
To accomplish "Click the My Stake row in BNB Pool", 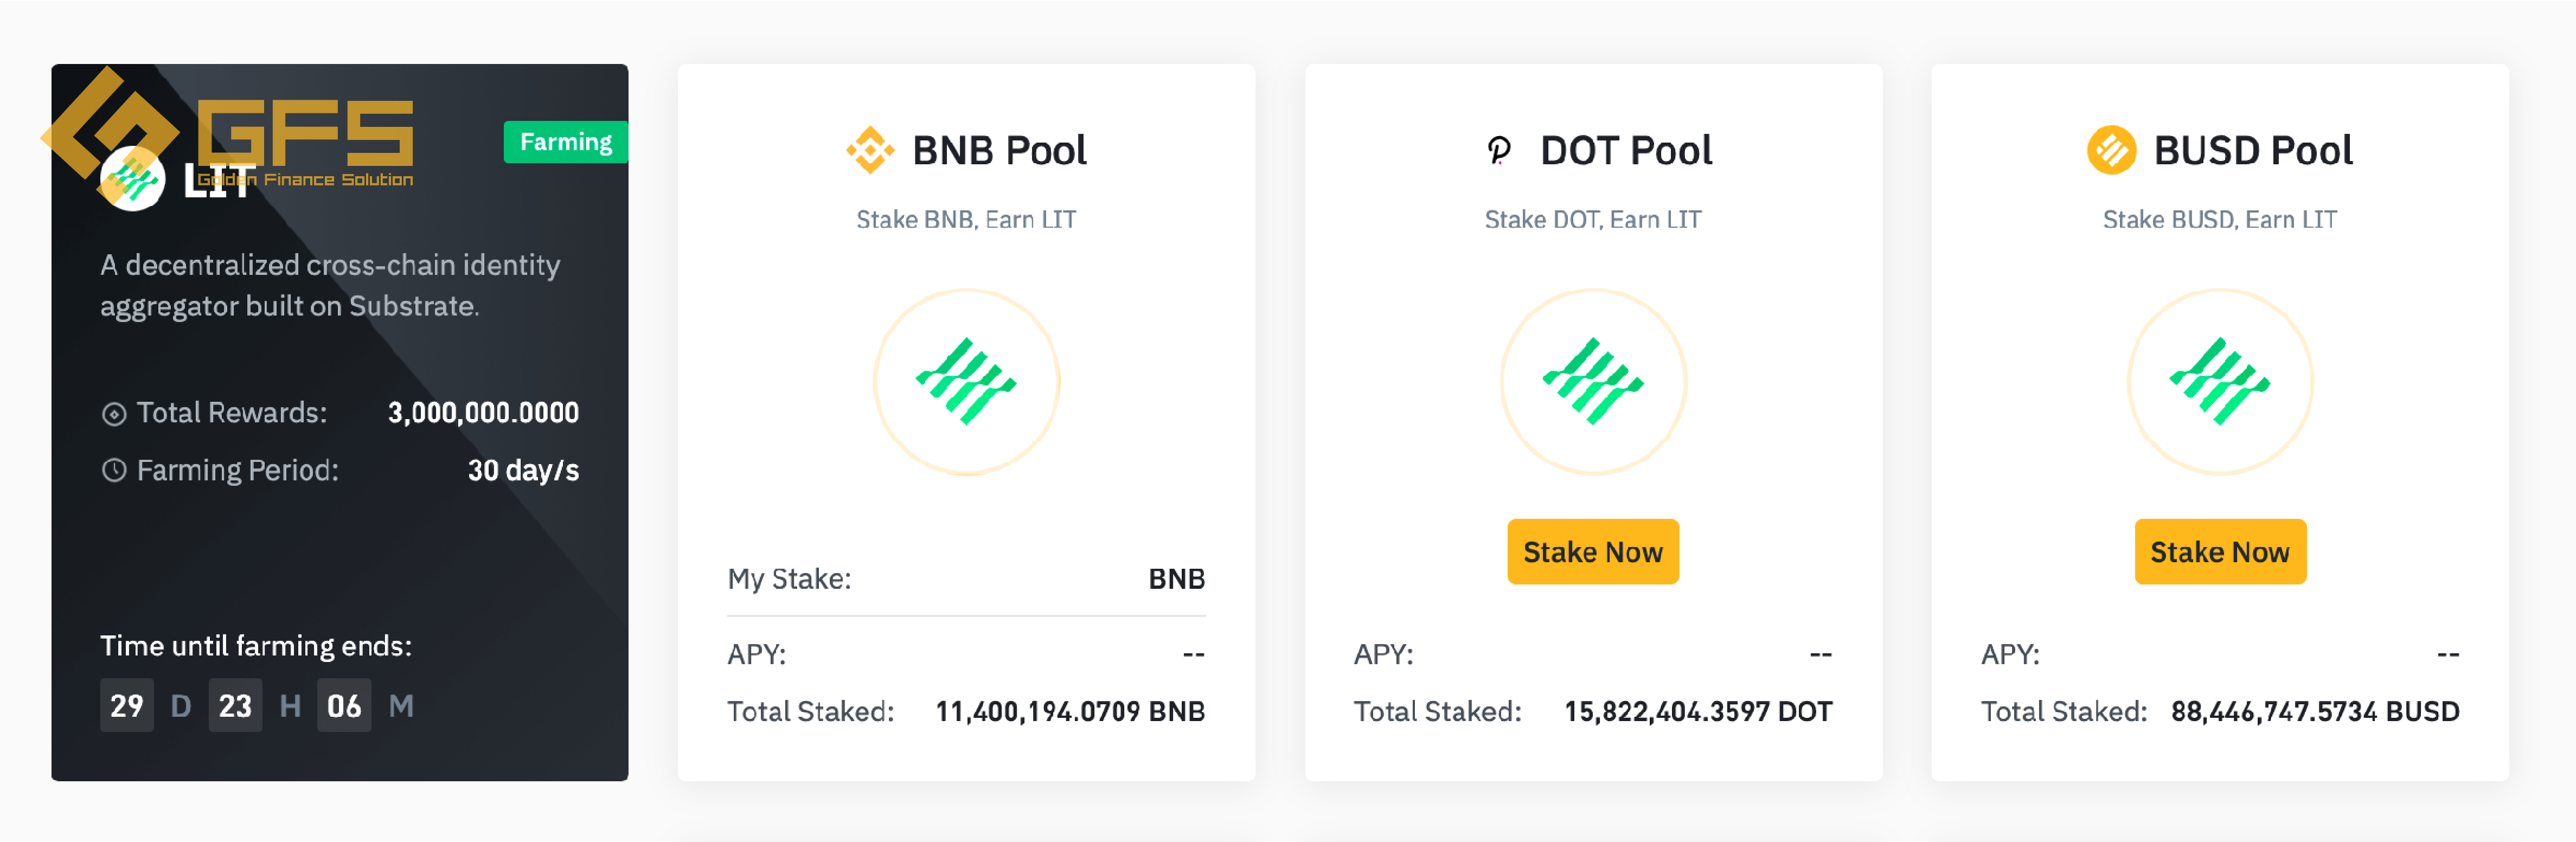I will pyautogui.click(x=966, y=579).
